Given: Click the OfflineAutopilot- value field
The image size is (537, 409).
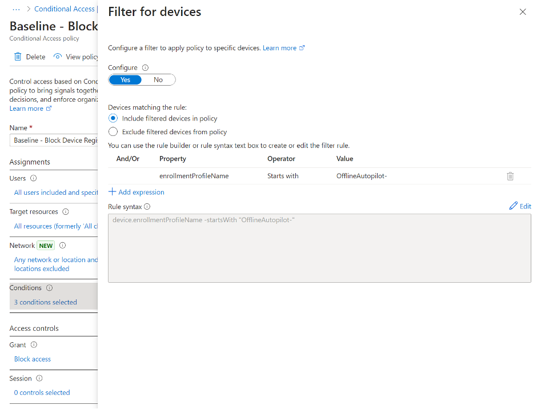Looking at the screenshot, I should click(x=362, y=176).
